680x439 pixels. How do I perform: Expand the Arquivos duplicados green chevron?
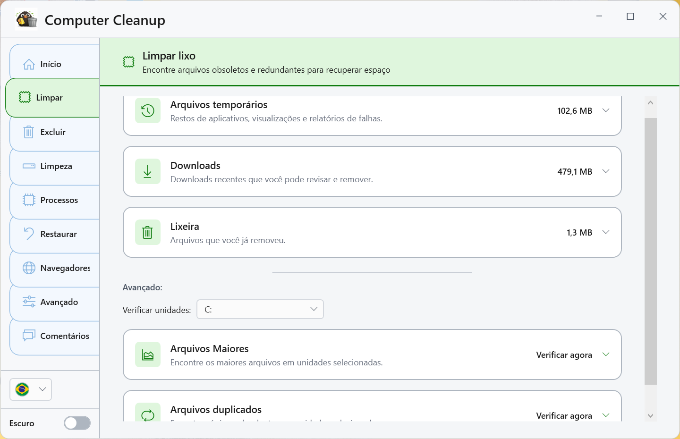tap(606, 415)
